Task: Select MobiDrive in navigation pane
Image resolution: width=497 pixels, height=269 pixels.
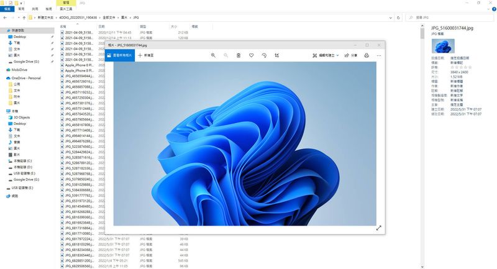Action: (19, 70)
